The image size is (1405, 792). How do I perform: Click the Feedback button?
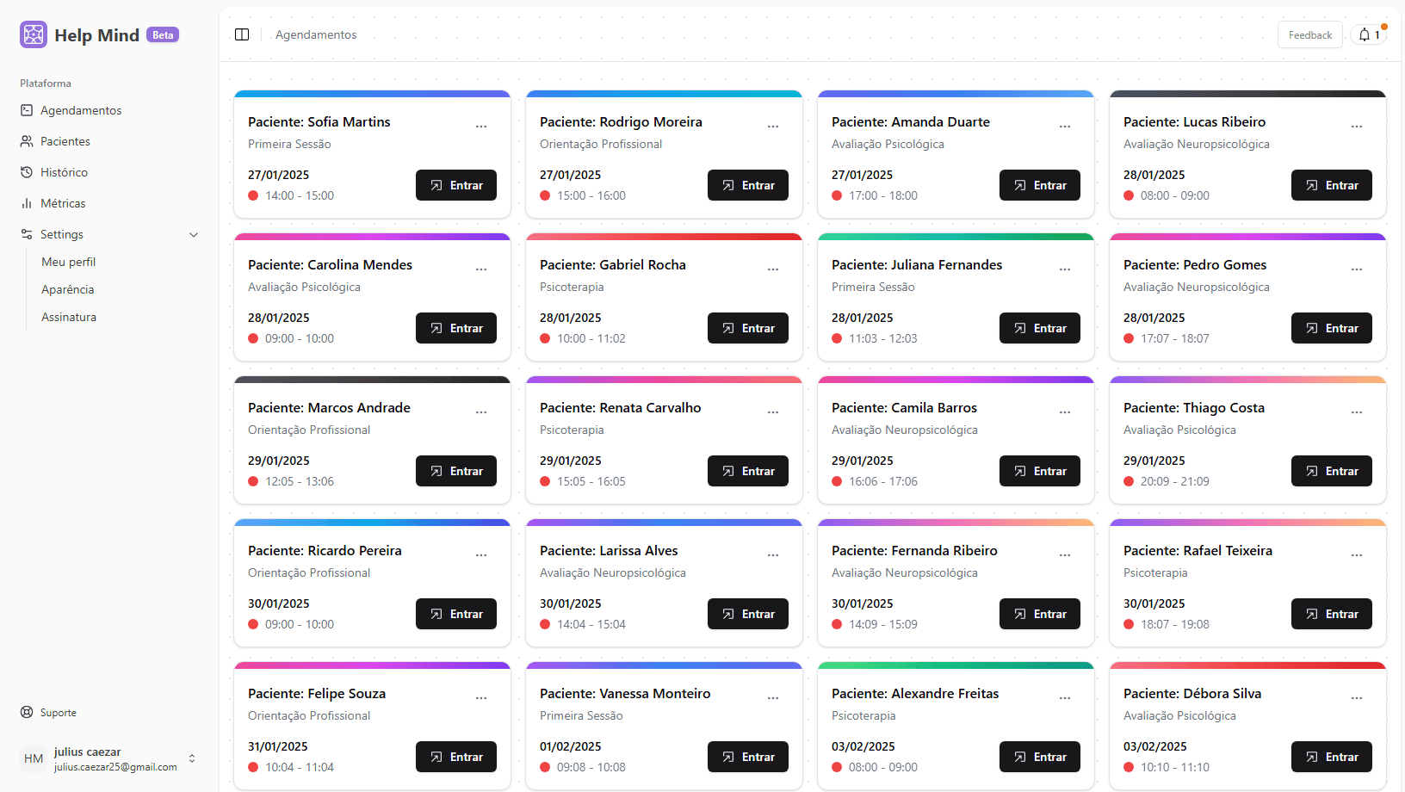(x=1309, y=34)
